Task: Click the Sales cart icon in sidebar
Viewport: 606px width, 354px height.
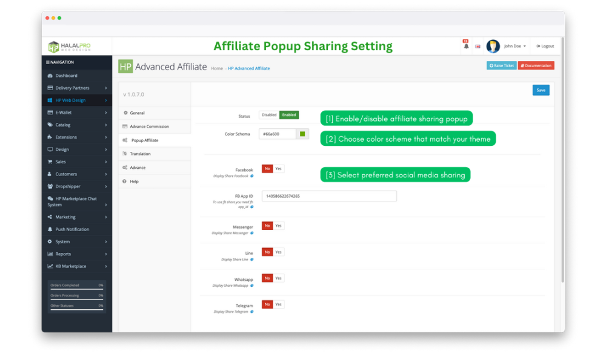Action: point(50,162)
